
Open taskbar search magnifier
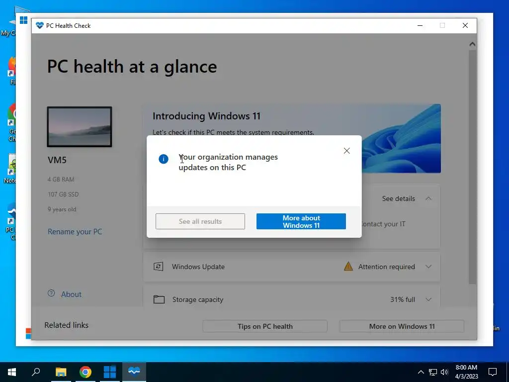36,372
